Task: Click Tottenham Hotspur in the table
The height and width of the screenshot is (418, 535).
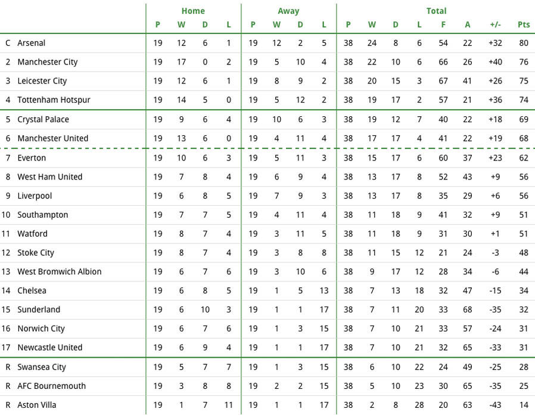Action: click(x=54, y=100)
